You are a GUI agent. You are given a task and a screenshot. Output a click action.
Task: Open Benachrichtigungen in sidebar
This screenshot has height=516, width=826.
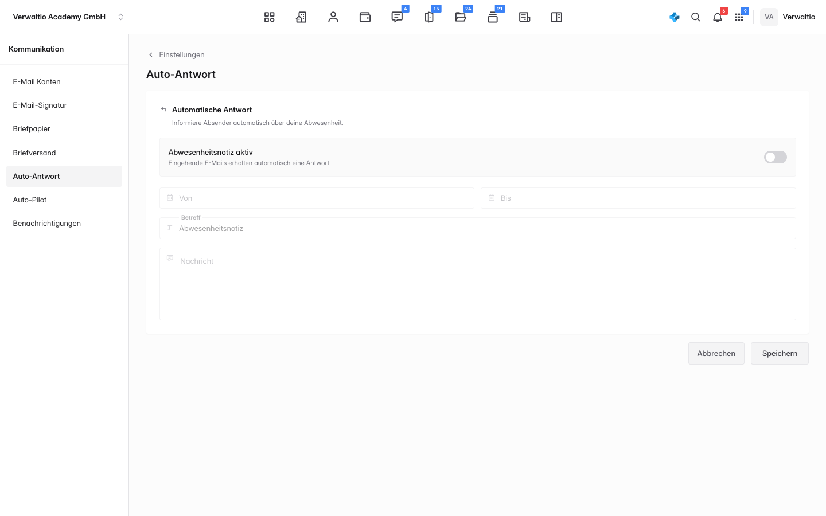point(64,223)
